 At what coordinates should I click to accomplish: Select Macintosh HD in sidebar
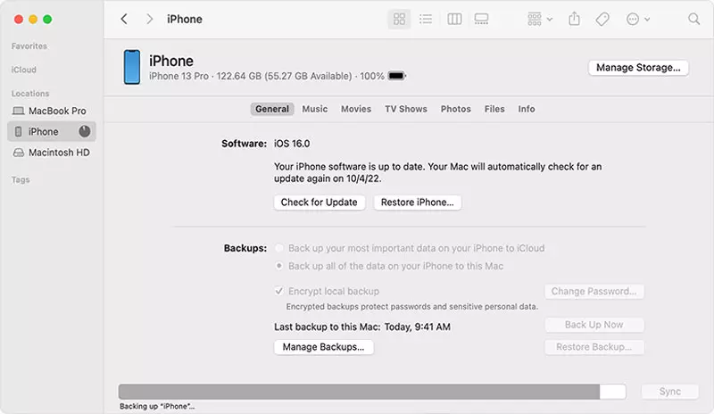52,153
